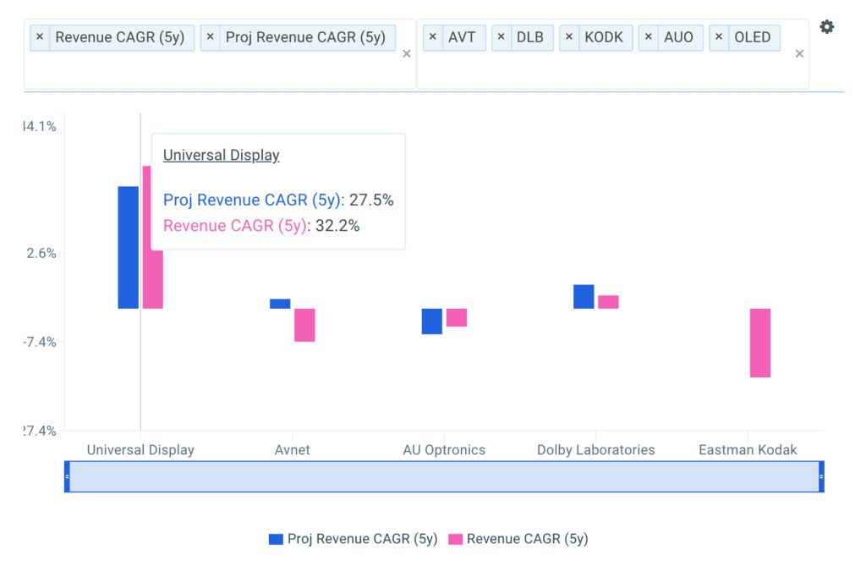Toggle Proj Revenue CAGR (5y) legend series

353,539
